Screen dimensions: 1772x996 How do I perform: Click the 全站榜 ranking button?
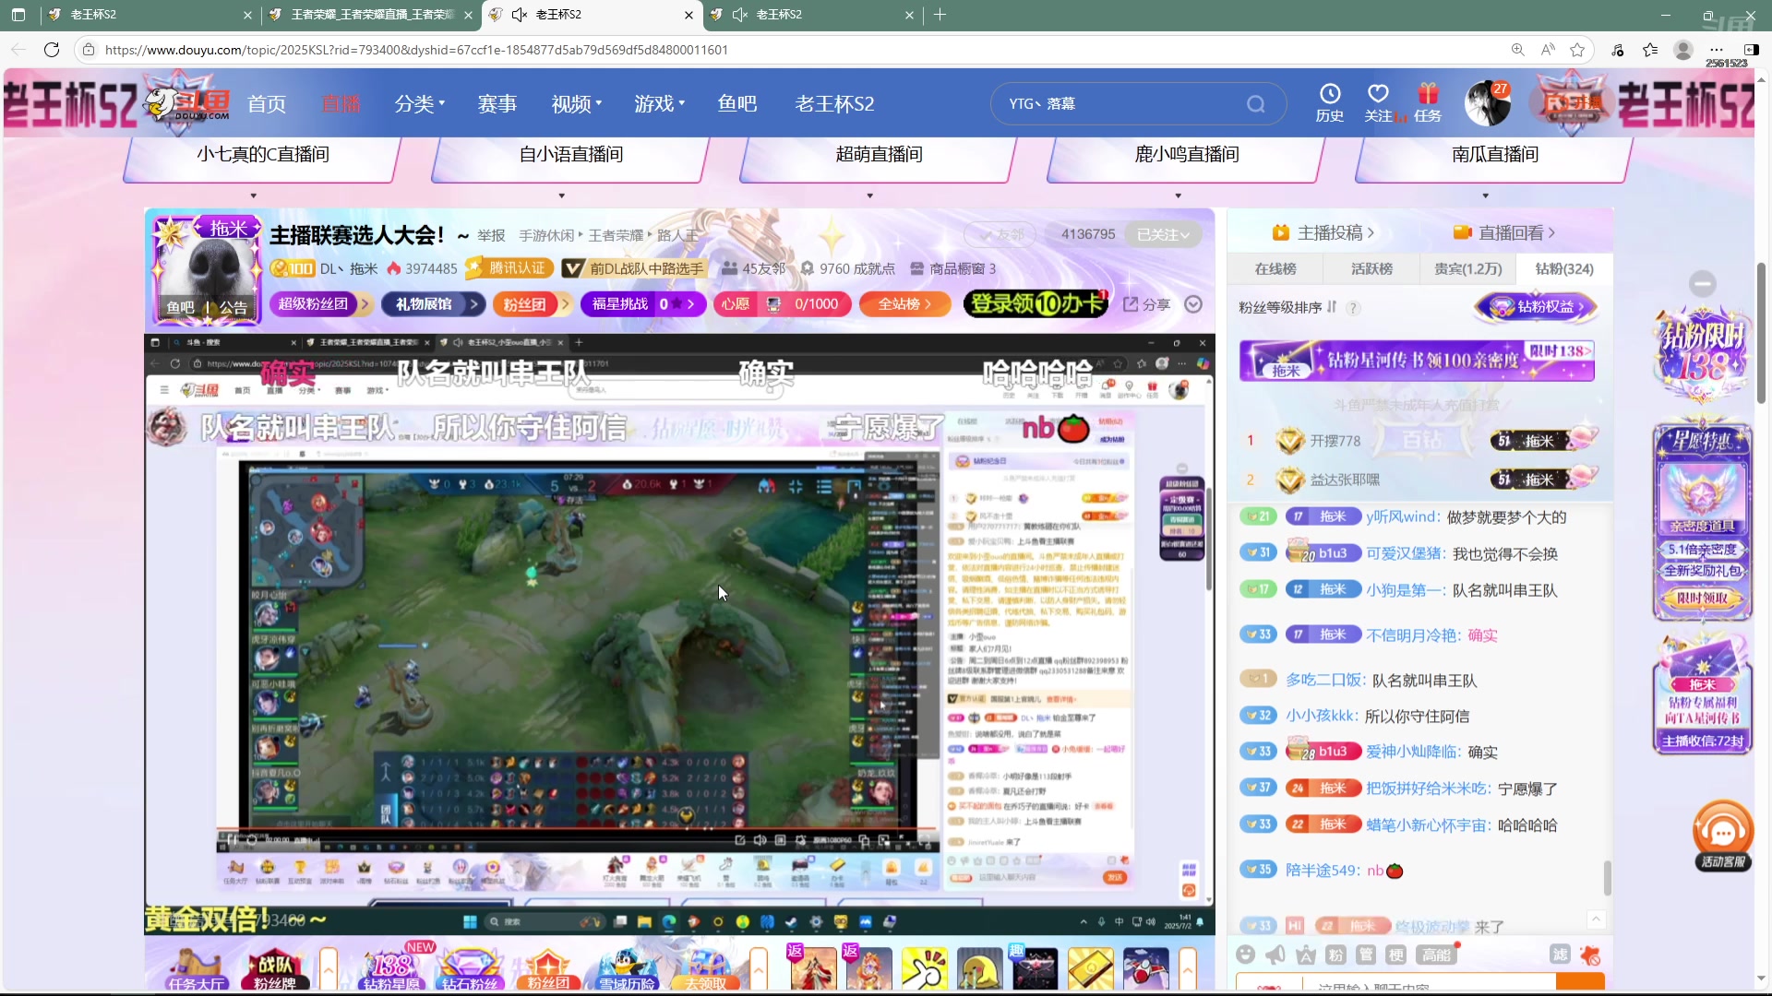coord(904,304)
